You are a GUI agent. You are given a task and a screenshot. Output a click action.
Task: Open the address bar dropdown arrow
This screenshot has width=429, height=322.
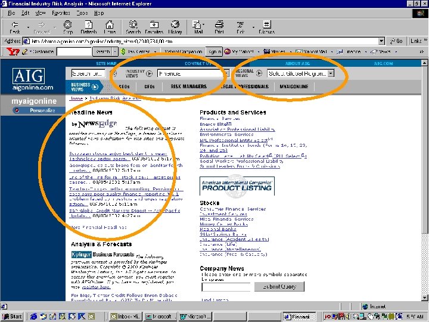click(x=381, y=41)
